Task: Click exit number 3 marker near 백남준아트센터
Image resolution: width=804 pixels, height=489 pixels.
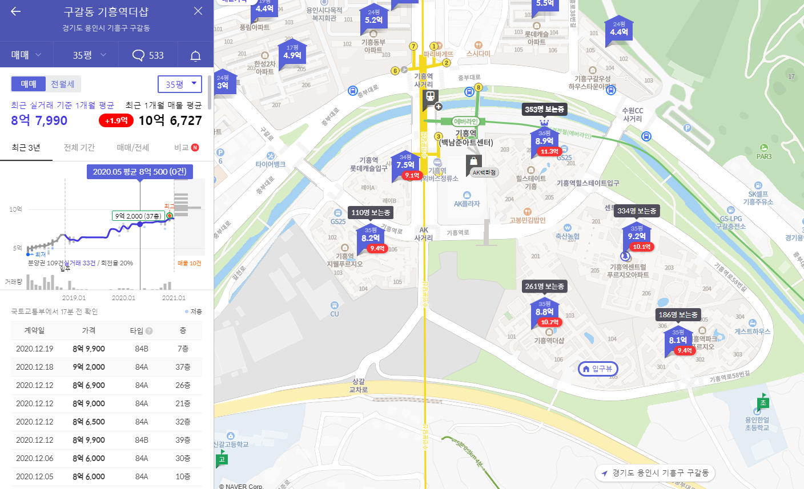Action: [439, 136]
